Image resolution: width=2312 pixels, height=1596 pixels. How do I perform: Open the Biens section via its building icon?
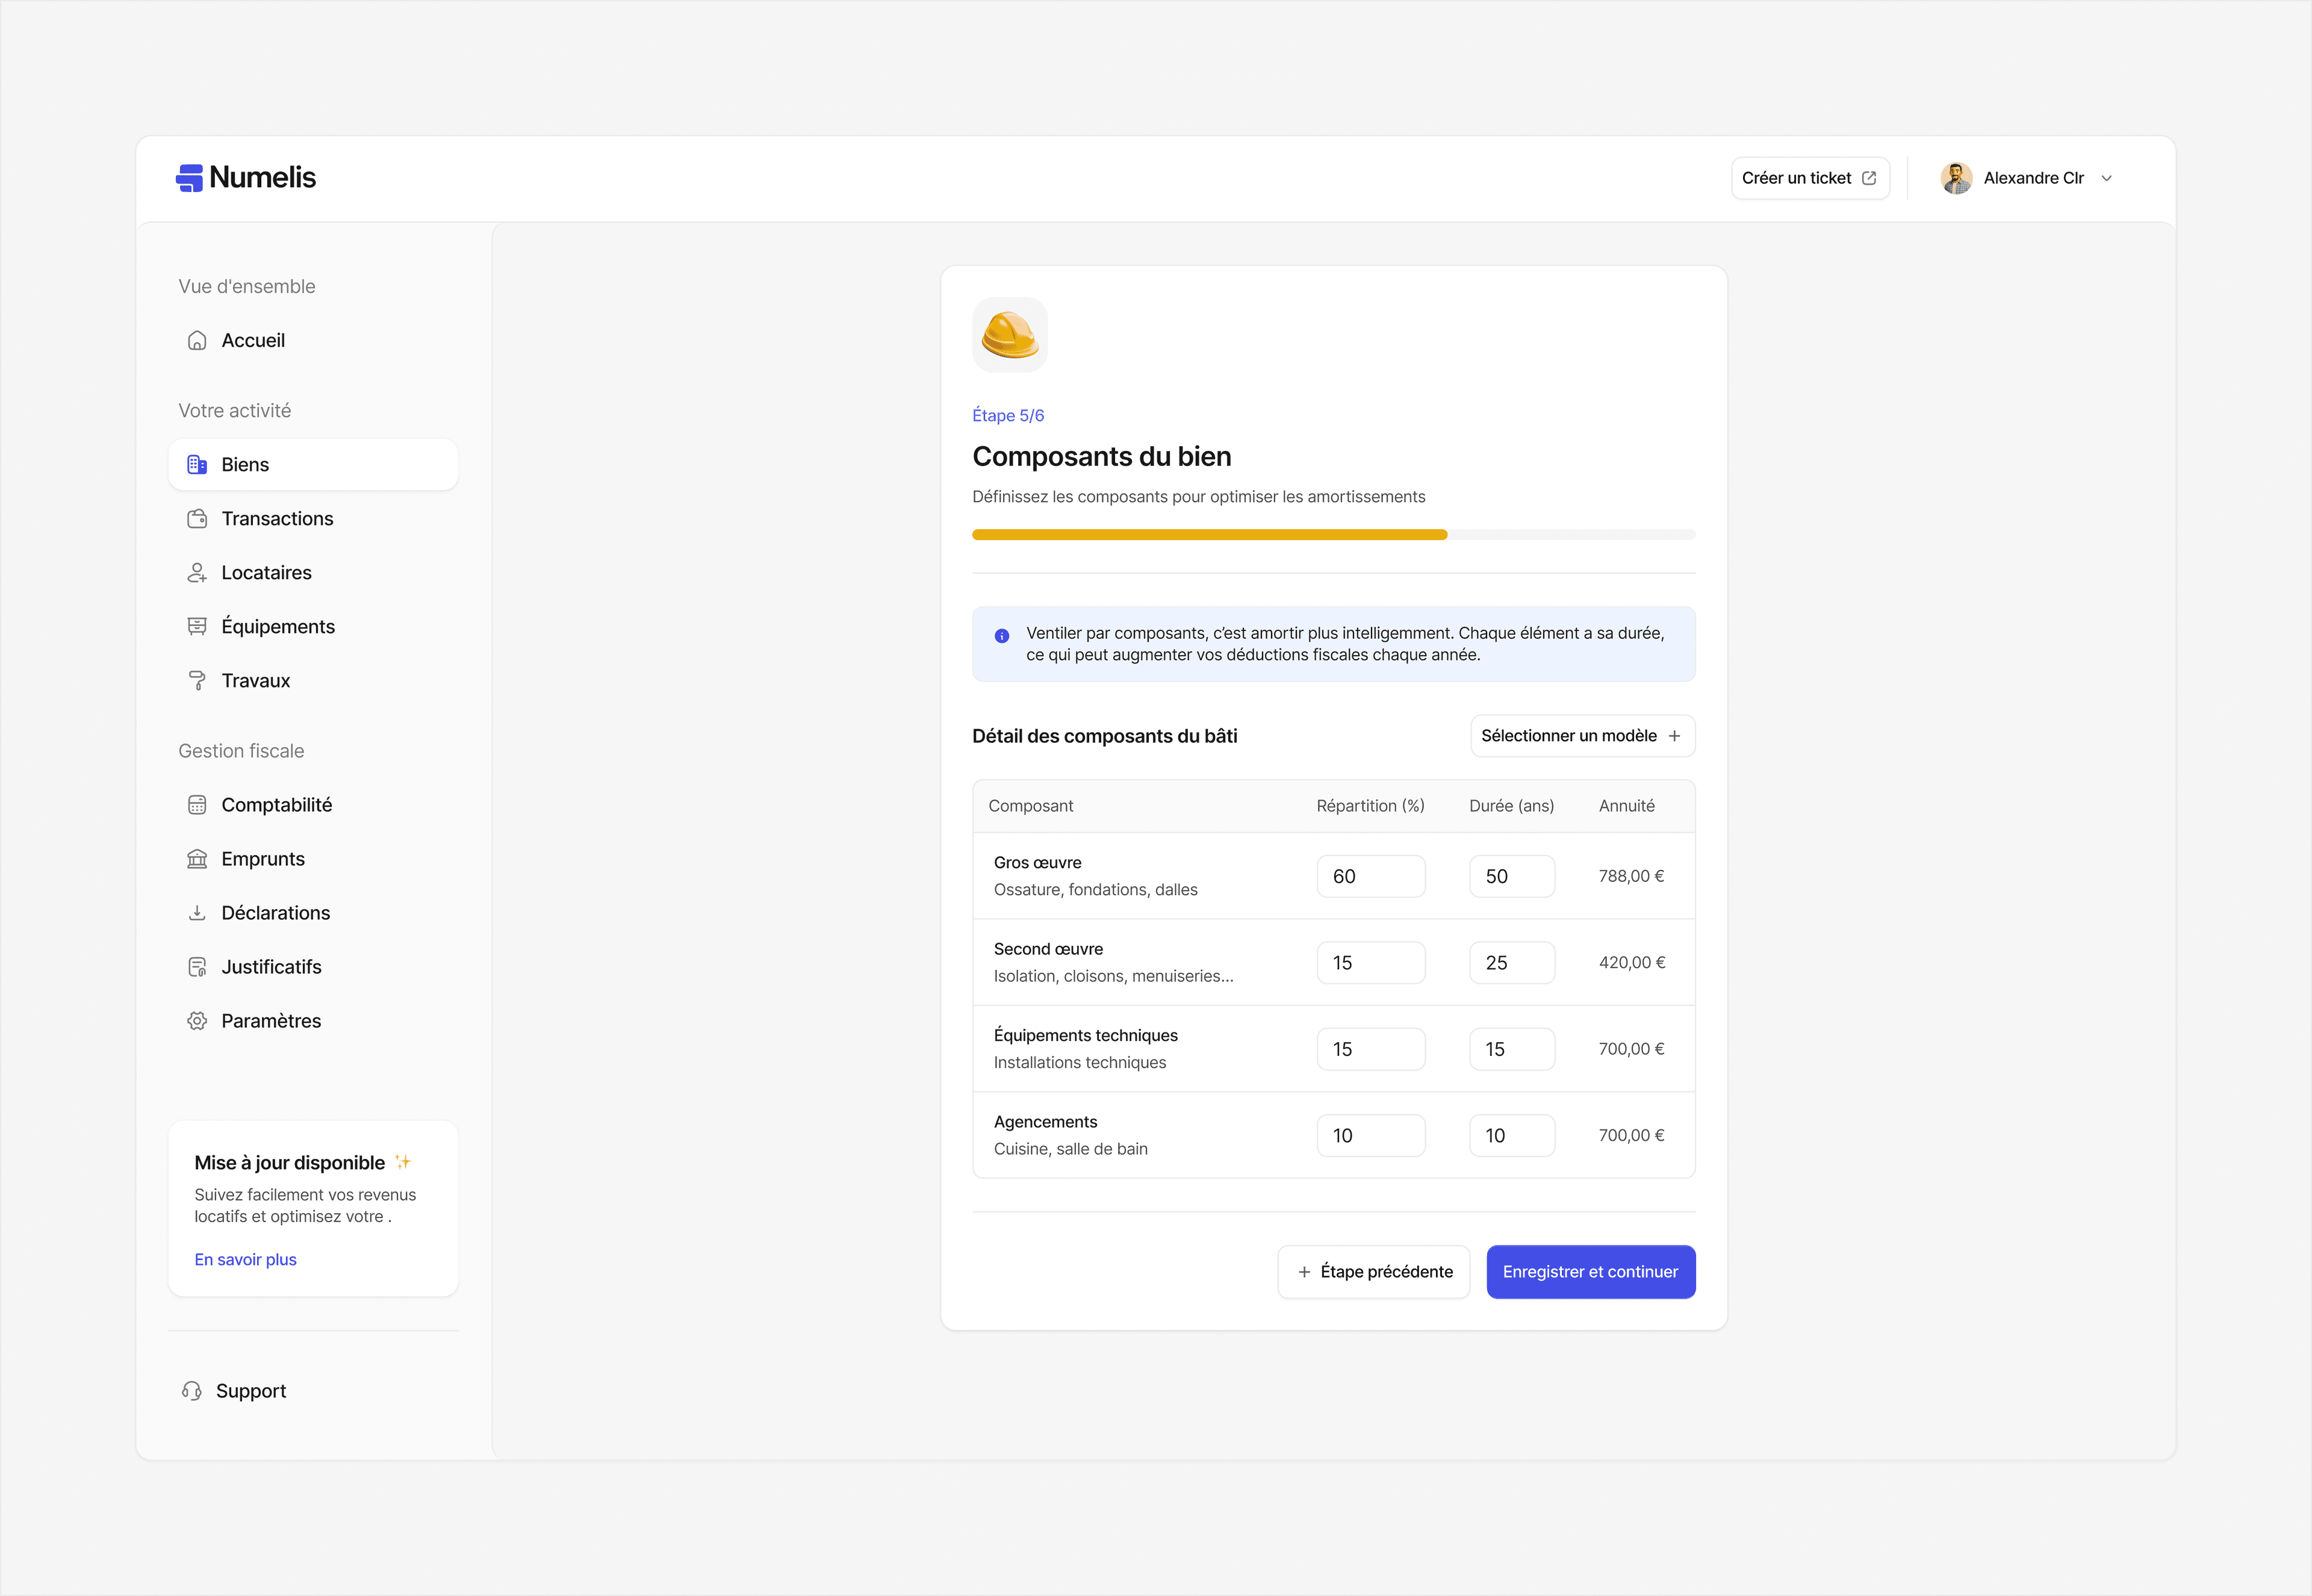197,464
